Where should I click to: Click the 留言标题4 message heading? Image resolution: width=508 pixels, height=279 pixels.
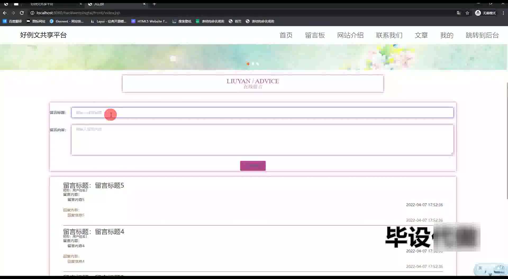pos(93,232)
